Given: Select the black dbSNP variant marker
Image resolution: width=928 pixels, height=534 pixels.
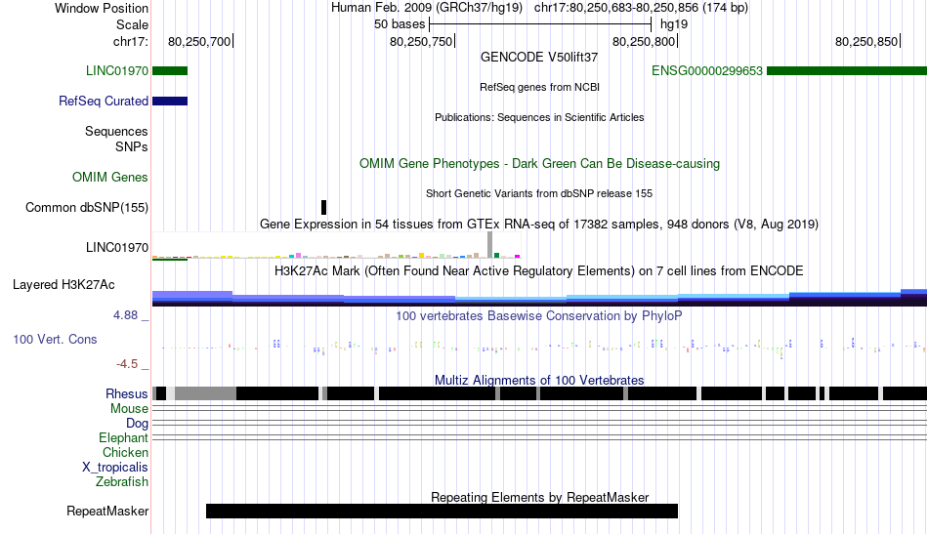Looking at the screenshot, I should pyautogui.click(x=323, y=207).
